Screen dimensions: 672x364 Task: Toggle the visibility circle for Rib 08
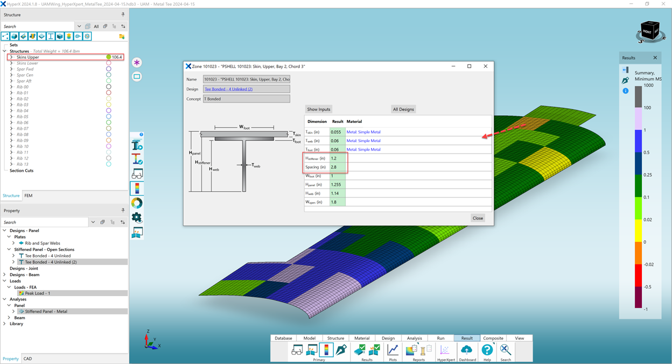pos(108,135)
